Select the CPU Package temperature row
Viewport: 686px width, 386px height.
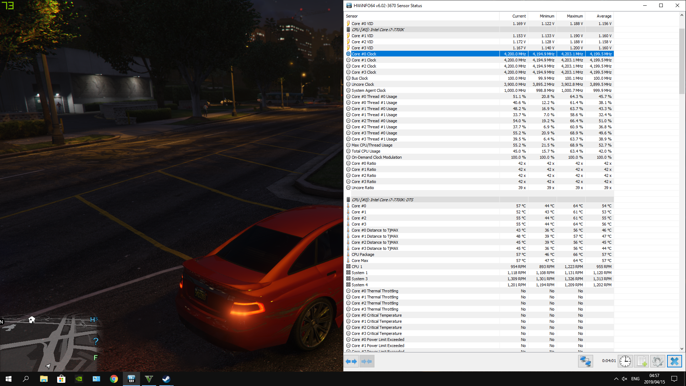coord(479,254)
